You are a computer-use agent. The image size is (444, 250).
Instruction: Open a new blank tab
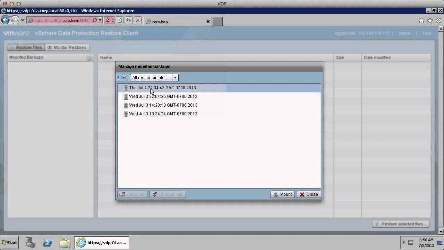pyautogui.click(x=217, y=22)
